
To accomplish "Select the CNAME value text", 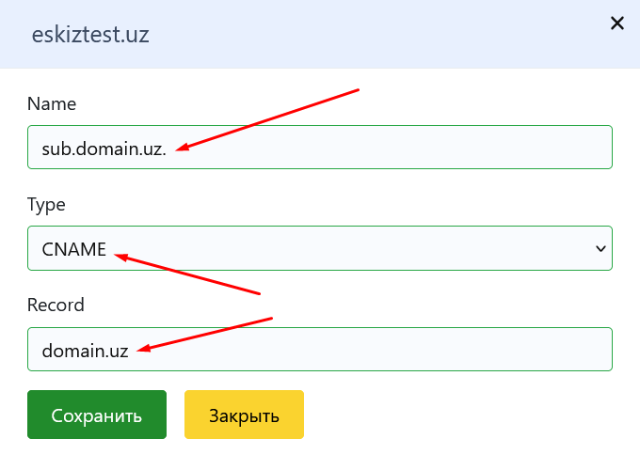I will click(x=73, y=248).
